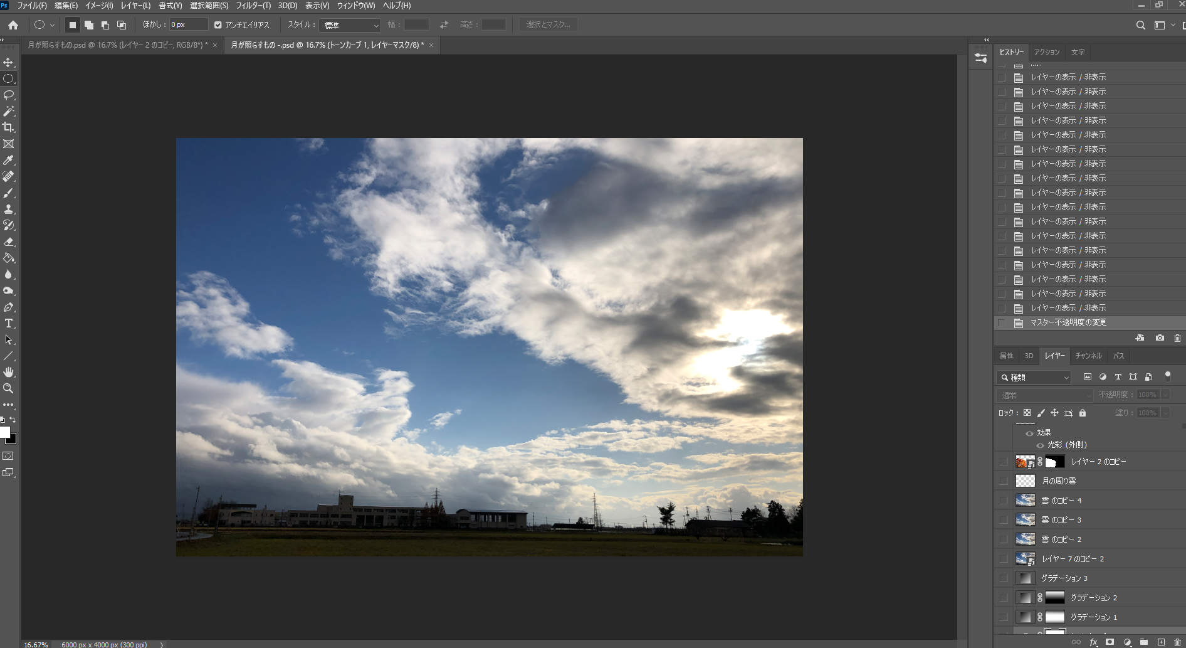The width and height of the screenshot is (1186, 648).
Task: Expand the toolbar double-arrow at top left
Action: pos(3,40)
